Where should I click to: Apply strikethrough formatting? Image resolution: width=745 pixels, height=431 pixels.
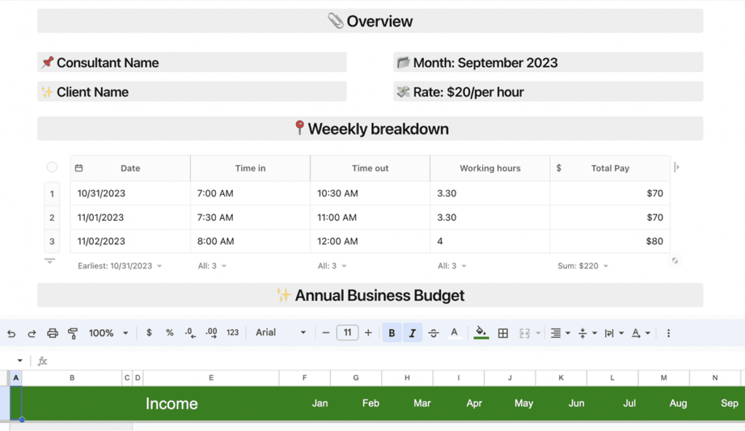(x=434, y=333)
